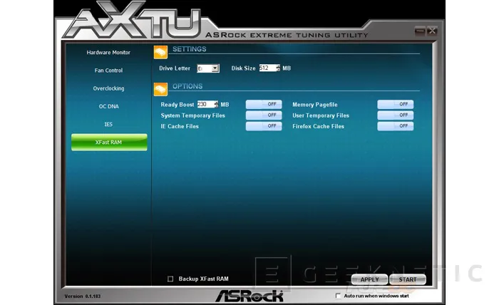
Task: Click the OPTIONS heading text
Action: [x=187, y=86]
